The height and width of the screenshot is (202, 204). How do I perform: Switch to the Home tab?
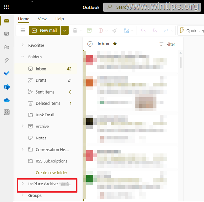(x=24, y=19)
